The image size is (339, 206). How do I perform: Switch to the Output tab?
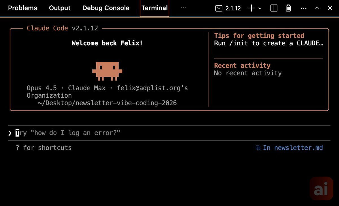[x=60, y=8]
